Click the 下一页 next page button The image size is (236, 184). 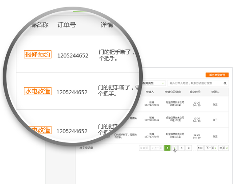click(x=211, y=148)
